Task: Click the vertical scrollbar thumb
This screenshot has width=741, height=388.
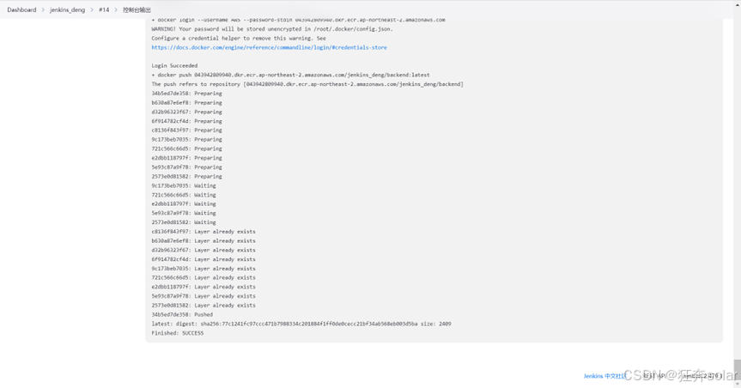Action: click(x=738, y=370)
